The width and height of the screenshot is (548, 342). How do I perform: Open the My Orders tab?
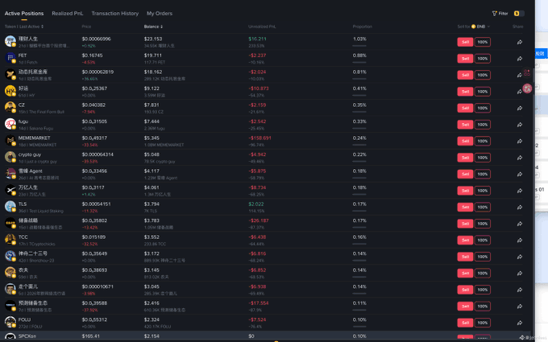click(160, 13)
